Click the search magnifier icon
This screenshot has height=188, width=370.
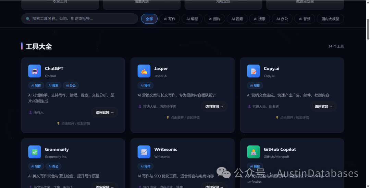point(28,18)
